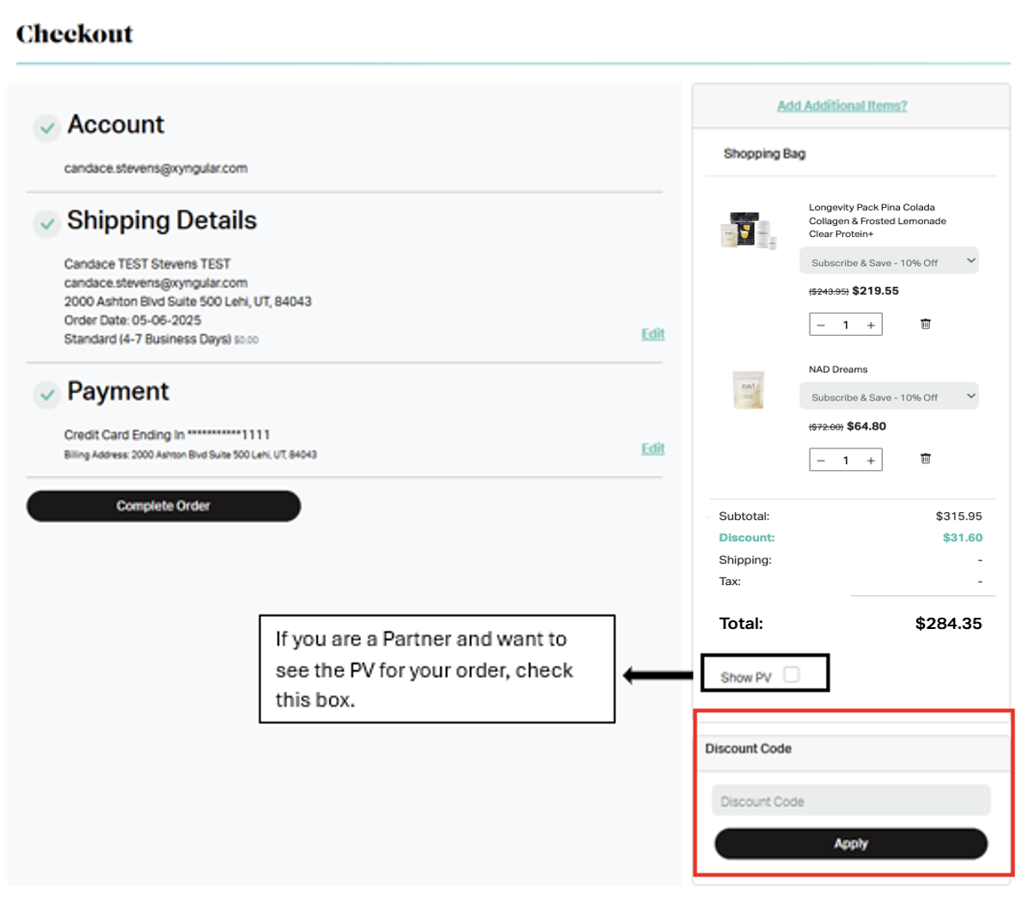Remove NAD Dreams using trash icon
1028x909 pixels.
click(x=925, y=459)
